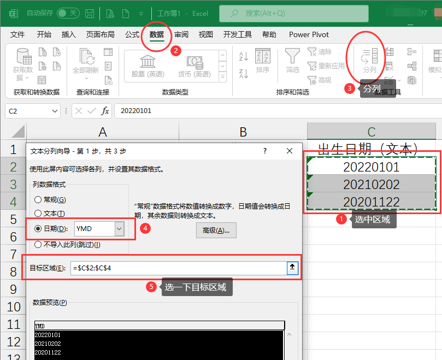Click the 高级(A)... button
The width and height of the screenshot is (442, 360).
click(216, 231)
